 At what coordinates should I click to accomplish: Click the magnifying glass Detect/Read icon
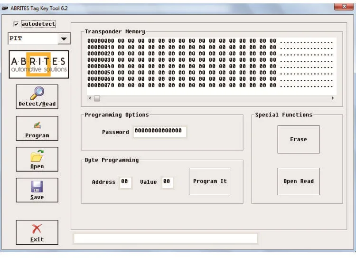tap(37, 93)
